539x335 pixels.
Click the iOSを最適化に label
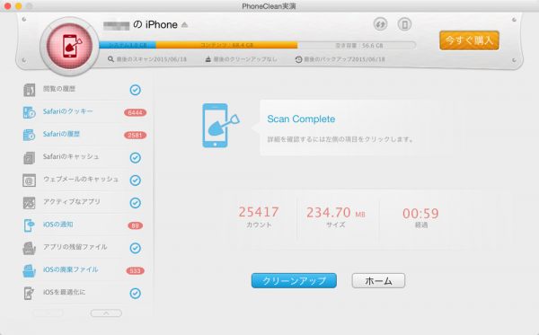pos(65,292)
